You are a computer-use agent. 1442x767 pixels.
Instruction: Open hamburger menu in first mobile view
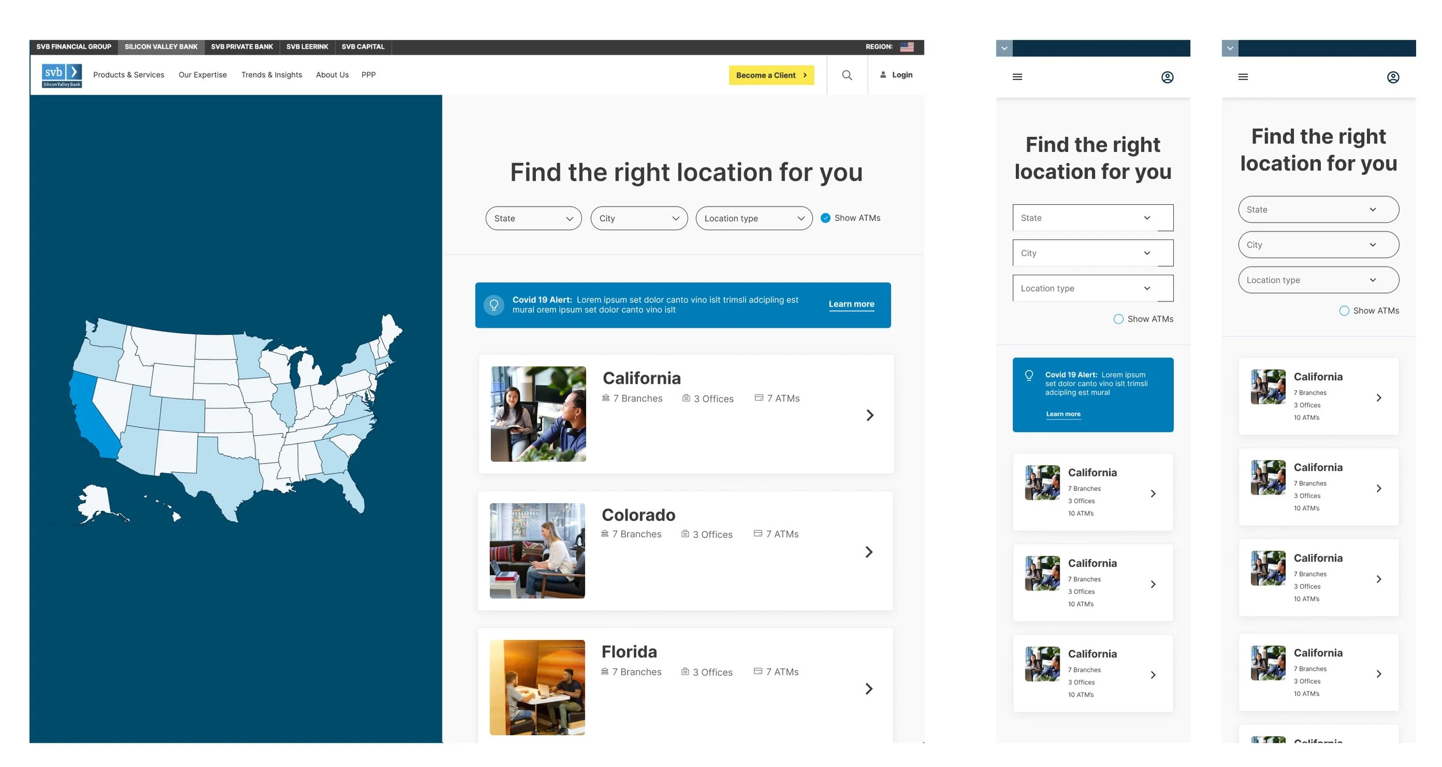coord(1017,77)
